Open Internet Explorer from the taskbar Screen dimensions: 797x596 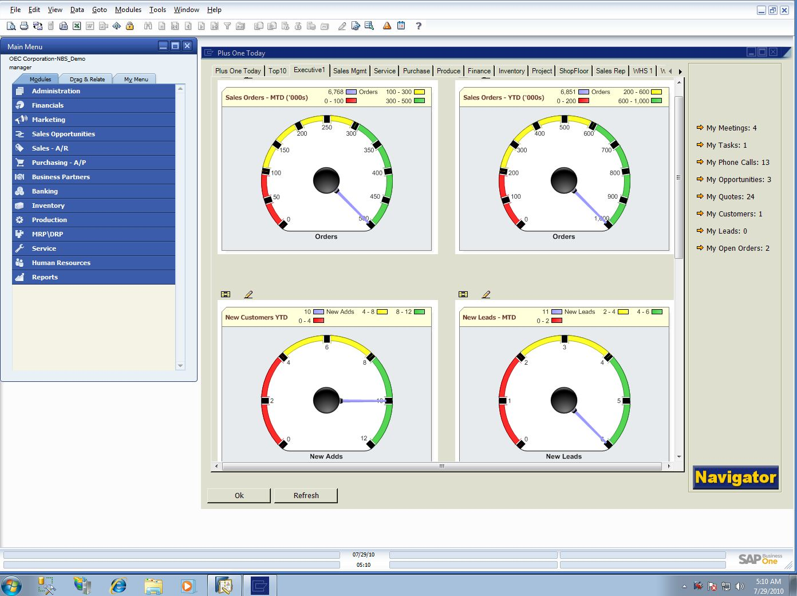click(119, 585)
